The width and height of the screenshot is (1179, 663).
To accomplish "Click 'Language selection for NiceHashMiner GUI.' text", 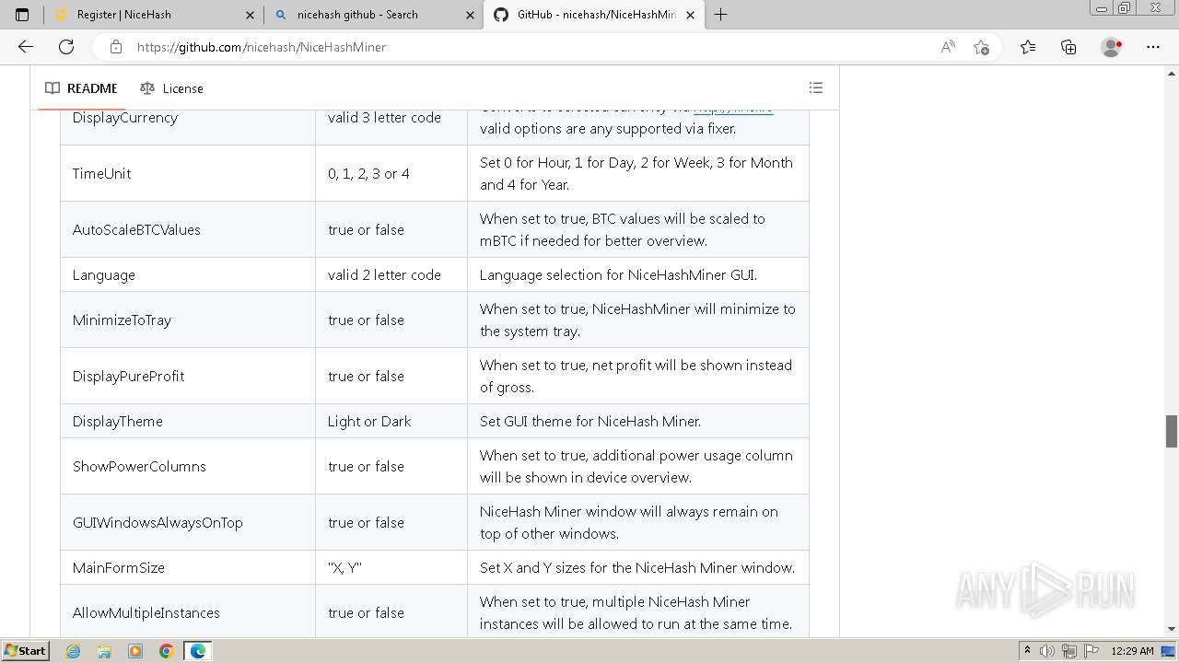I will (x=618, y=274).
